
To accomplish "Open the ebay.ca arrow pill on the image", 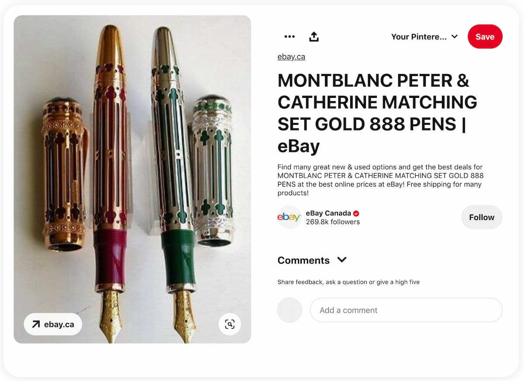I will [53, 324].
